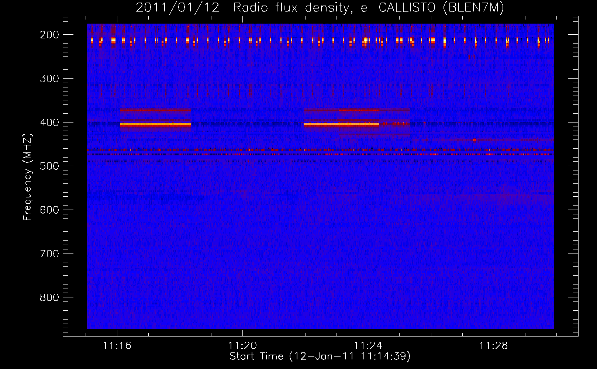Click the 200 frequency tick label
597x369 pixels.
pyautogui.click(x=49, y=35)
